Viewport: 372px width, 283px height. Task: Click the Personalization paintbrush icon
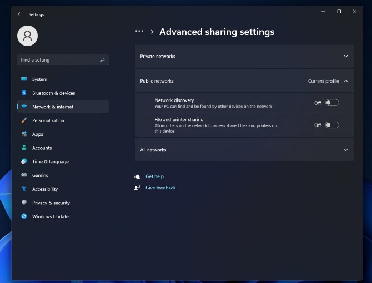(24, 120)
